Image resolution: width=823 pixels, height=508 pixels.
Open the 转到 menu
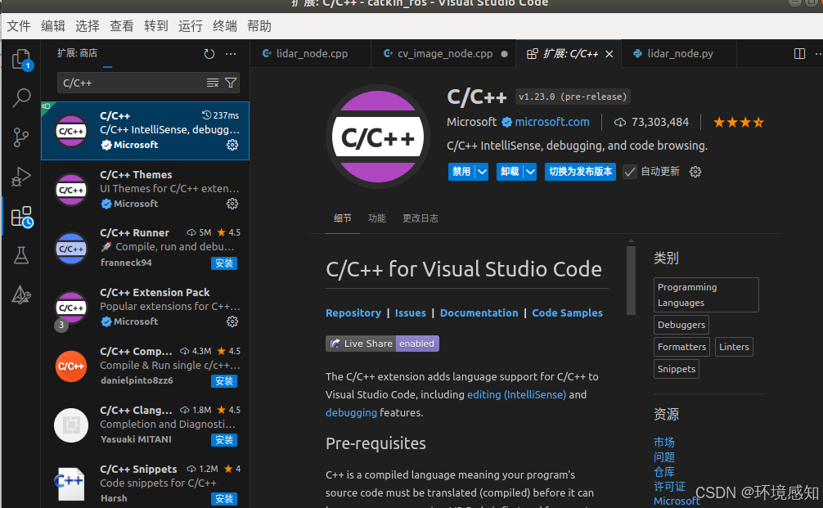[x=156, y=25]
